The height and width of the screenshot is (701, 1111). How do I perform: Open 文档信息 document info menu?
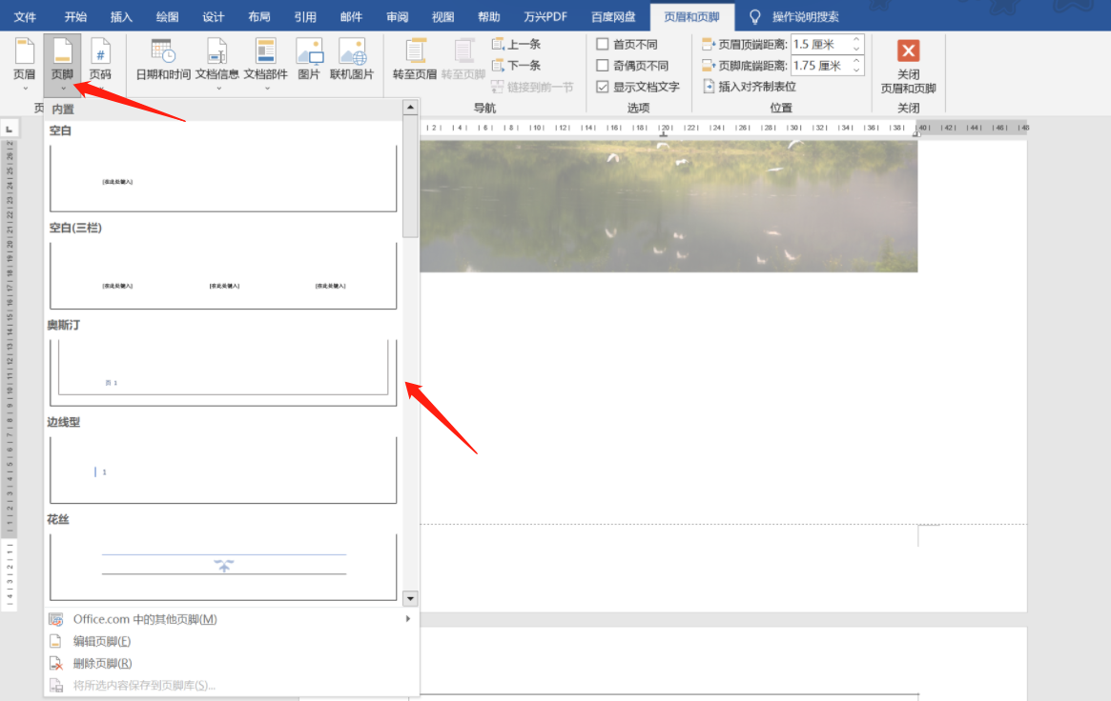coord(216,64)
